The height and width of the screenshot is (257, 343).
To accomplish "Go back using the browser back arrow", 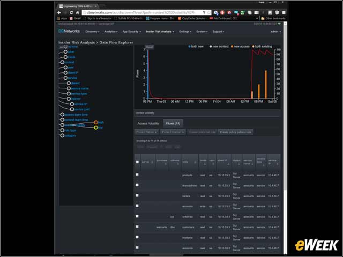I will pos(59,13).
